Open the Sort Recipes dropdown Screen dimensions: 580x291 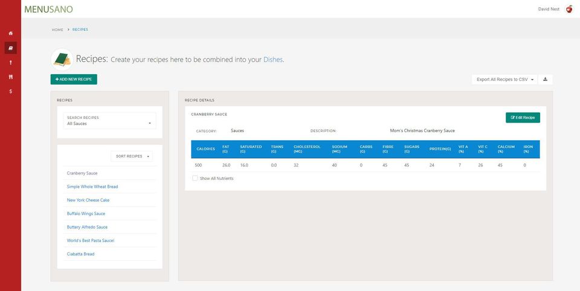coord(132,156)
